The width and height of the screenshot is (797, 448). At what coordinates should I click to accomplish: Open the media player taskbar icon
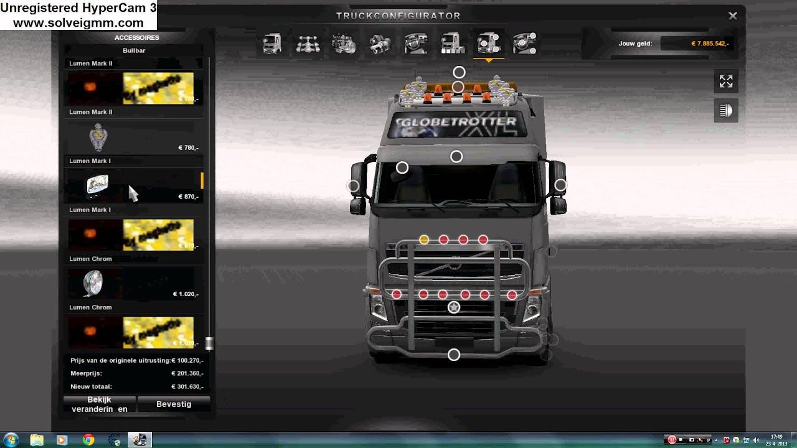point(62,440)
